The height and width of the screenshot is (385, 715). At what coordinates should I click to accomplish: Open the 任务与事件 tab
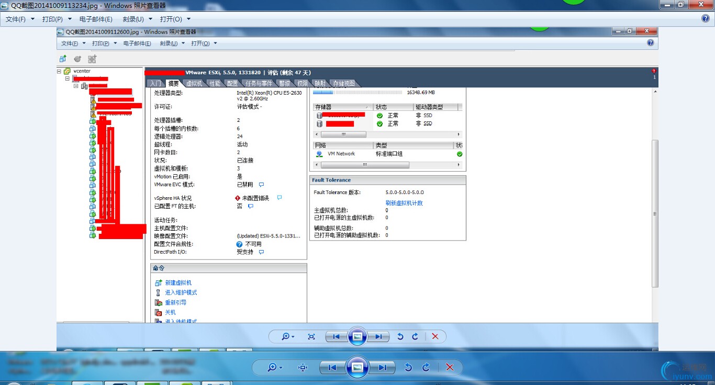tap(259, 84)
